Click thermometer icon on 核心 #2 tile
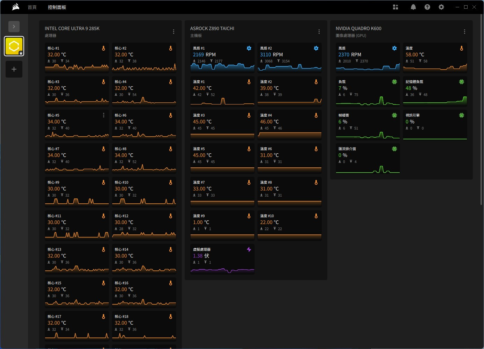484x349 pixels. [171, 48]
